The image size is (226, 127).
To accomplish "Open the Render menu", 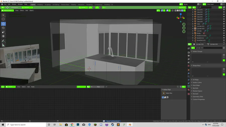I will (14, 4).
